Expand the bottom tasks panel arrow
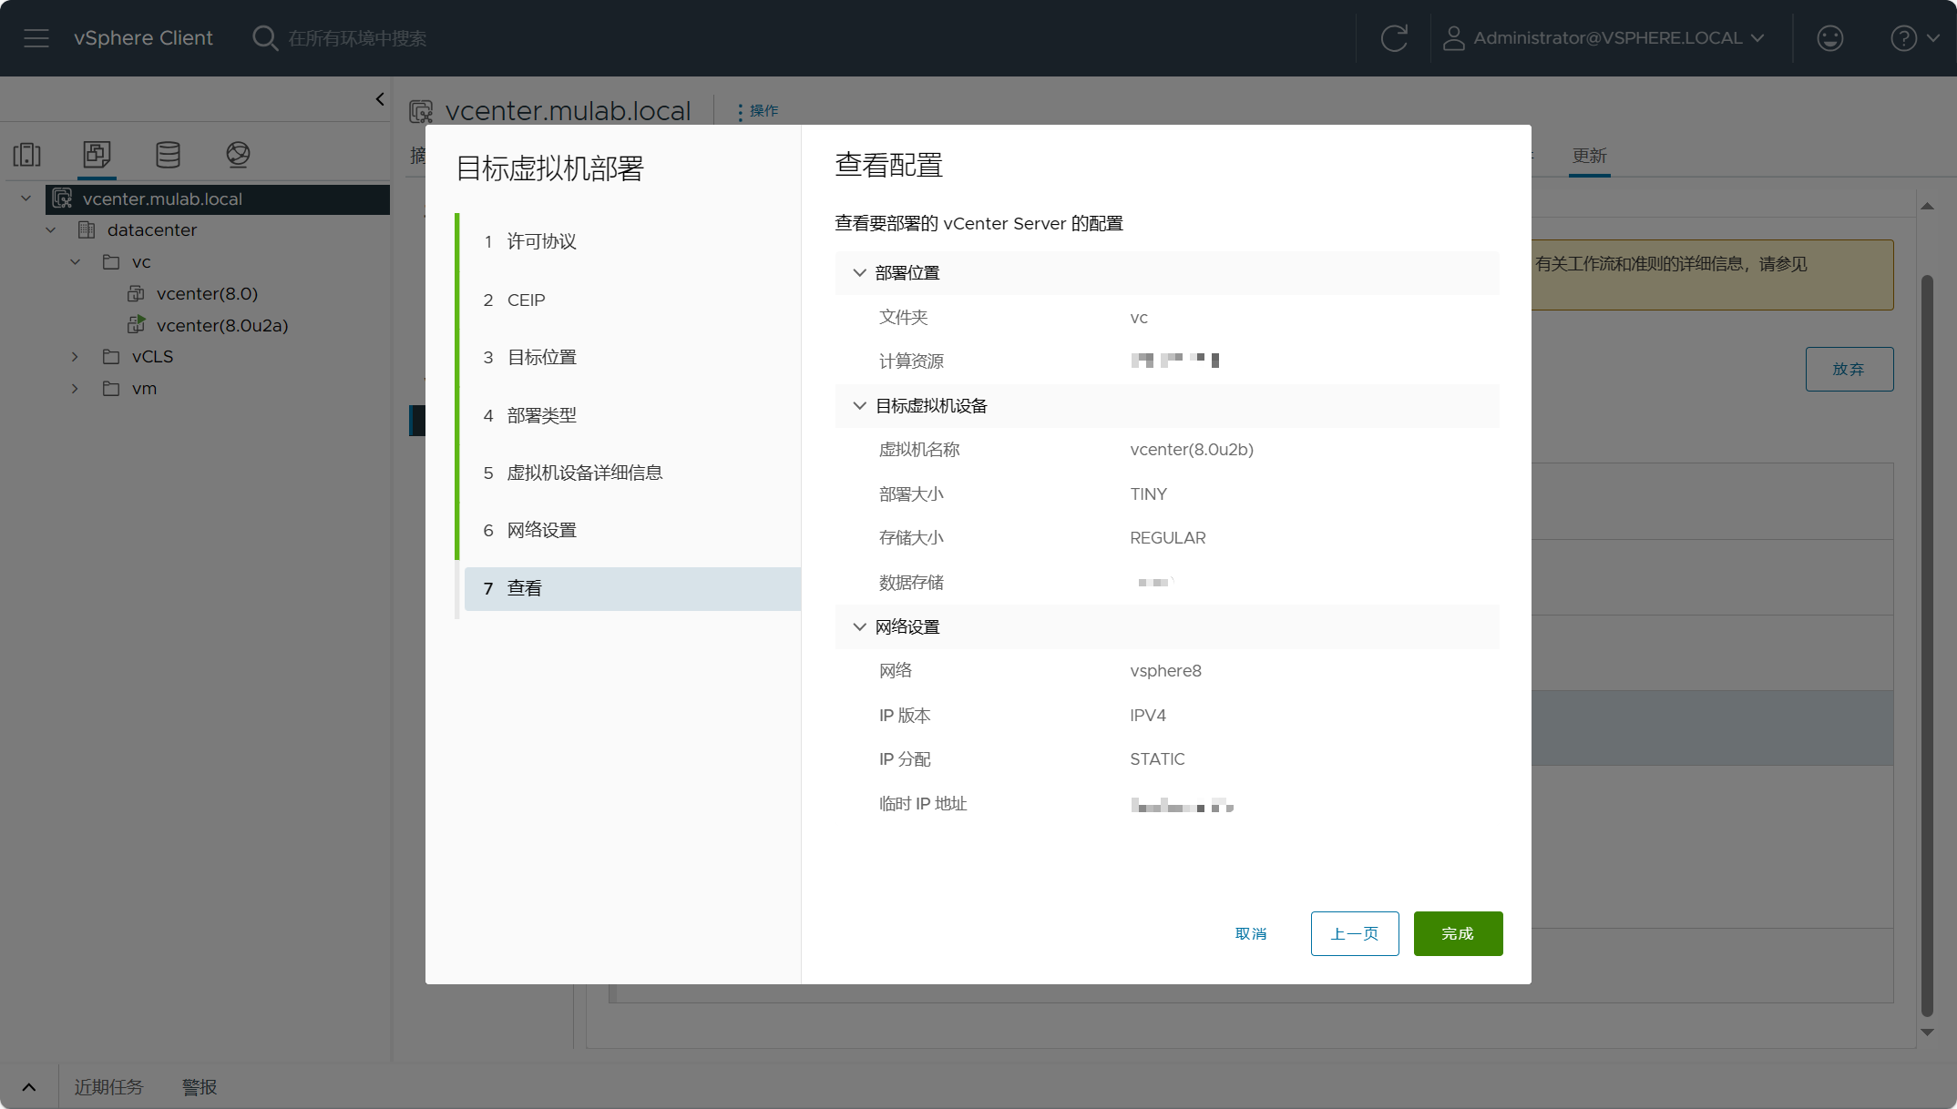This screenshot has width=1957, height=1109. coord(29,1087)
